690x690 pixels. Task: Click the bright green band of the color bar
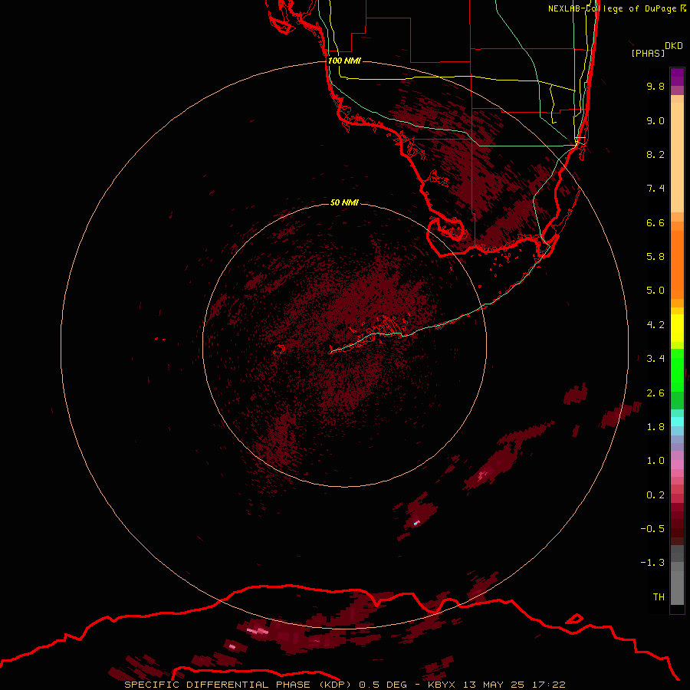click(677, 370)
